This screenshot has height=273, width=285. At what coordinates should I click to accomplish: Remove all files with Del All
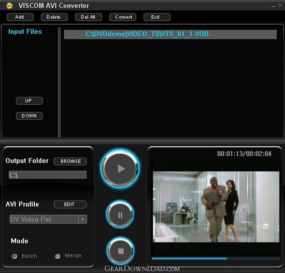coord(88,17)
